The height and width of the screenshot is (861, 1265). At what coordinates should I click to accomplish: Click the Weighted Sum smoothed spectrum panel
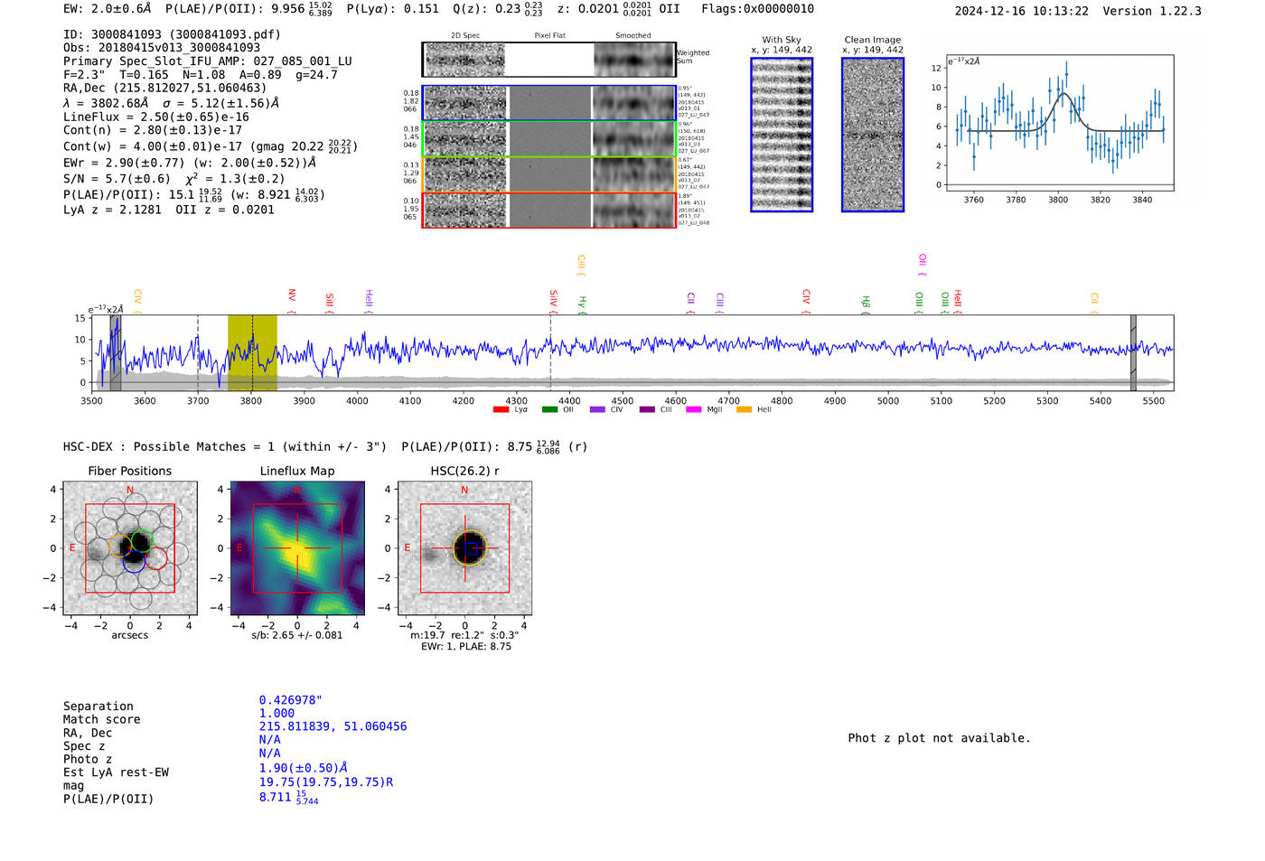[634, 60]
